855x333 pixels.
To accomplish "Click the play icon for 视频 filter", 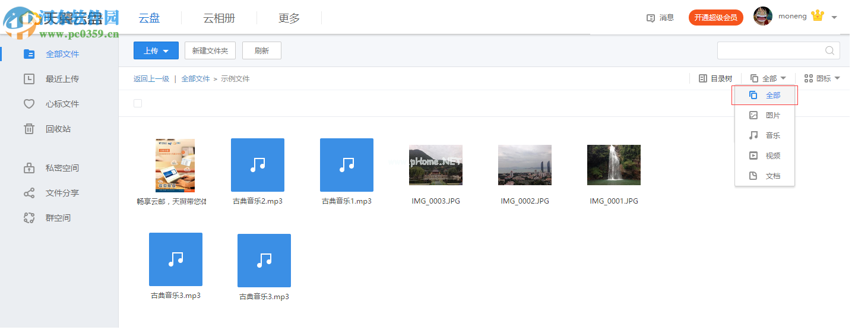I will click(x=753, y=156).
